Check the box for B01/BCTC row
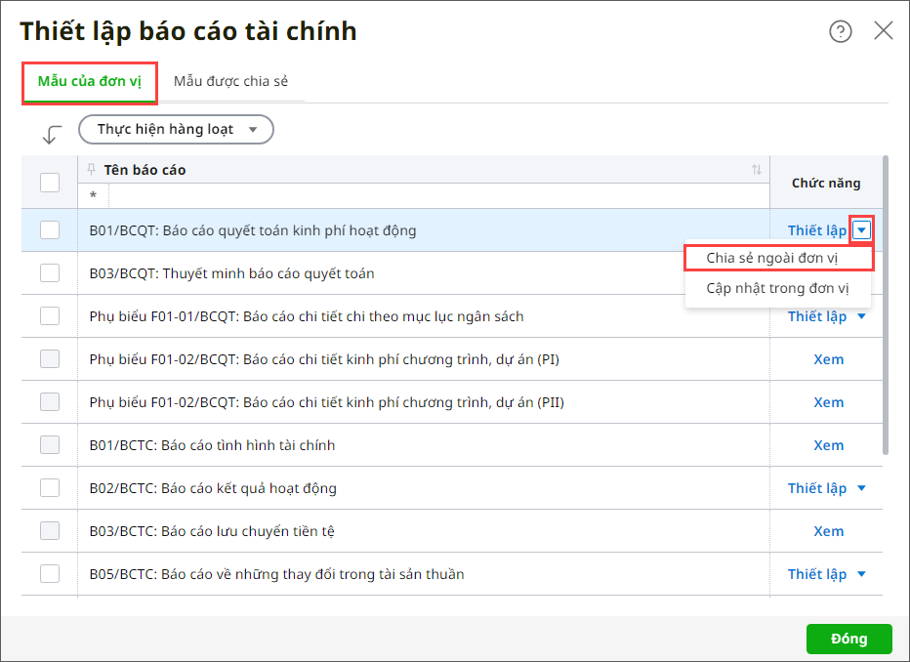Viewport: 910px width, 662px height. [50, 445]
